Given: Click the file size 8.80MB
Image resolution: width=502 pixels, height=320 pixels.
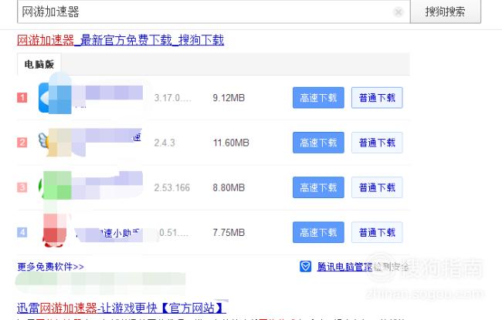Looking at the screenshot, I should pyautogui.click(x=229, y=187).
